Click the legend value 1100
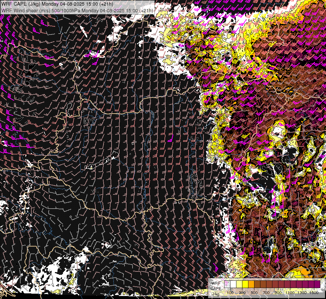The width and height of the screenshot is (326, 299). [290, 293]
